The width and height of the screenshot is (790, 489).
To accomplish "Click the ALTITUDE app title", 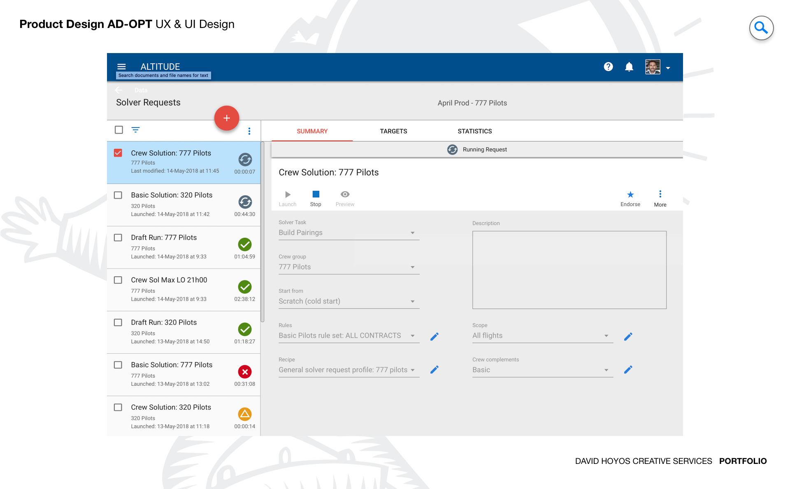I will 160,67.
